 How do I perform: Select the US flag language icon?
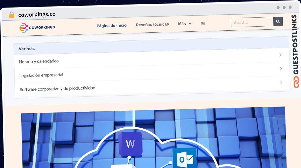[x=203, y=24]
